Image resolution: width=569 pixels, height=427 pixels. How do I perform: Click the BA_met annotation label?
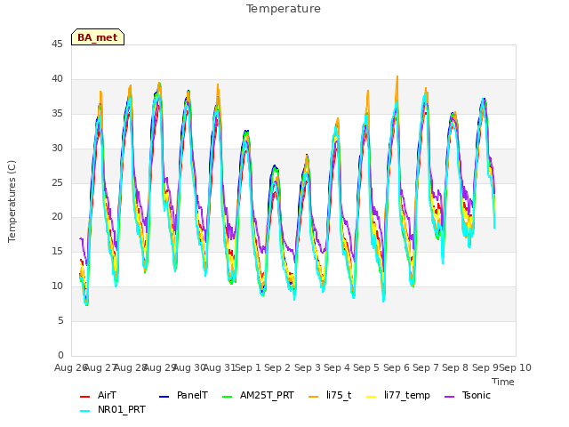point(98,37)
